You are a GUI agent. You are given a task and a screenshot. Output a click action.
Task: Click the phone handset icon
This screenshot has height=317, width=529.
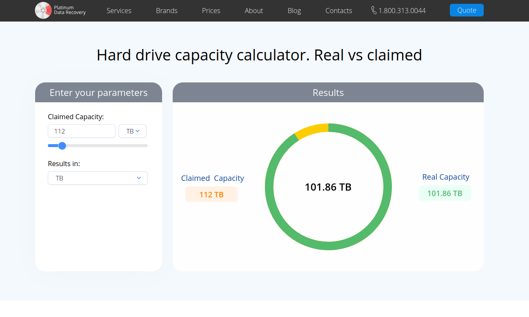pos(374,11)
